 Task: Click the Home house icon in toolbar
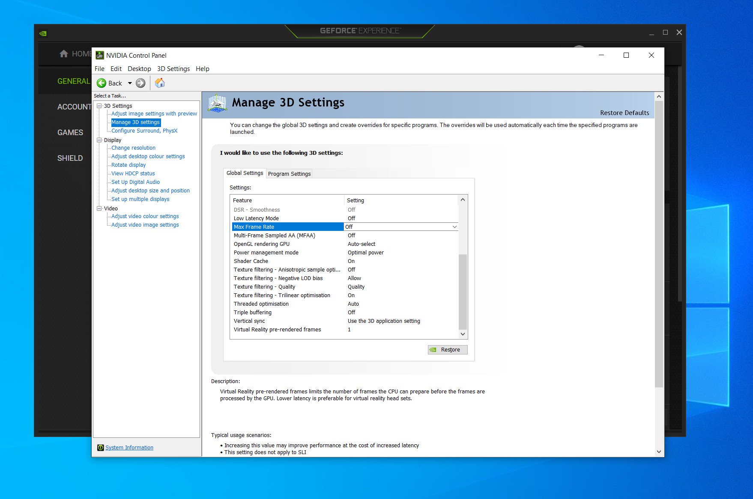tap(160, 83)
